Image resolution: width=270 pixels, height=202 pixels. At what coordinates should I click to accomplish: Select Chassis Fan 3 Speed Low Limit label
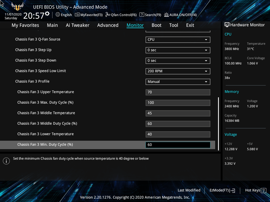pos(41,71)
